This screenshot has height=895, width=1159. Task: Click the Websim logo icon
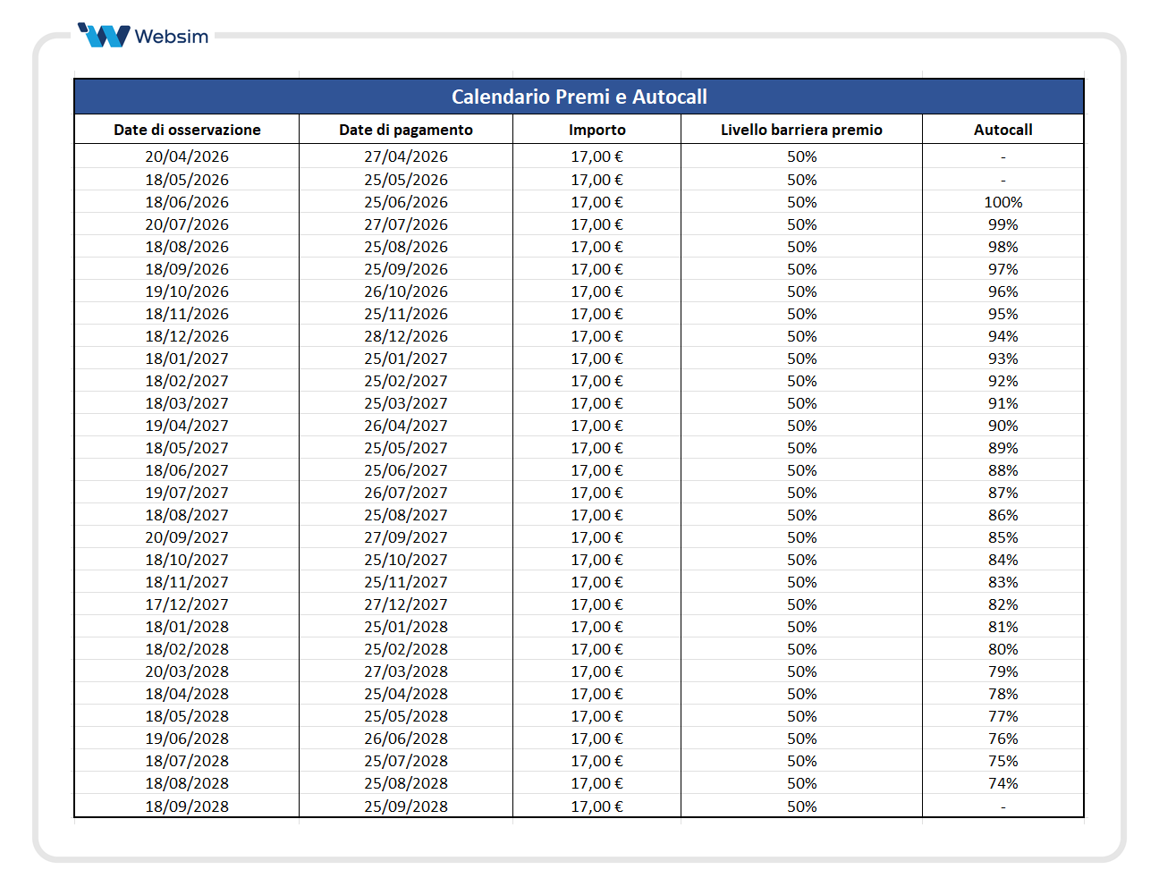104,36
